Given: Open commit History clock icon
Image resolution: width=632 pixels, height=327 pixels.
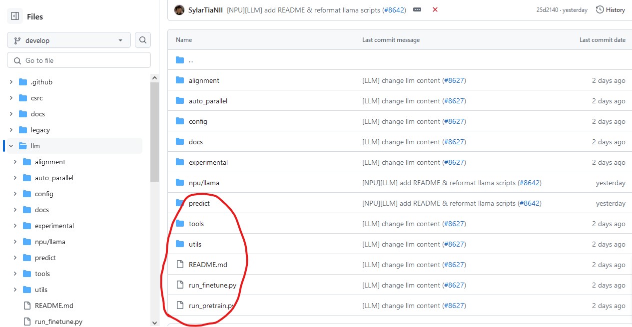Looking at the screenshot, I should click(600, 10).
